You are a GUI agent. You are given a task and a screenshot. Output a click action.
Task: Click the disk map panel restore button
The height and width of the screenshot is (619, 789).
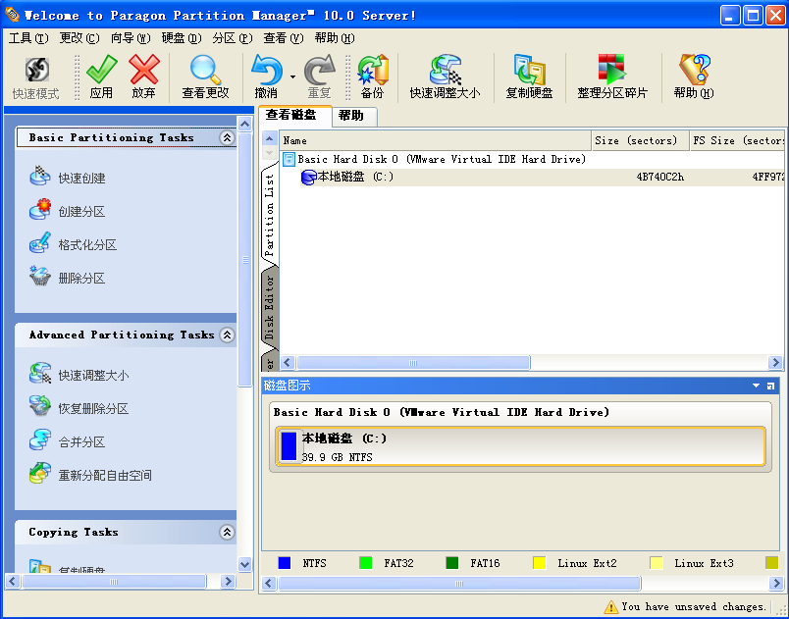pyautogui.click(x=770, y=386)
